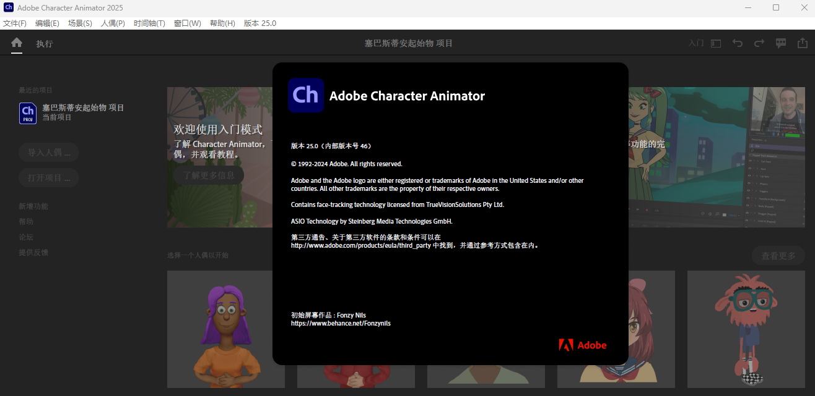
Task: Open the 新增功能 link
Action: [33, 206]
